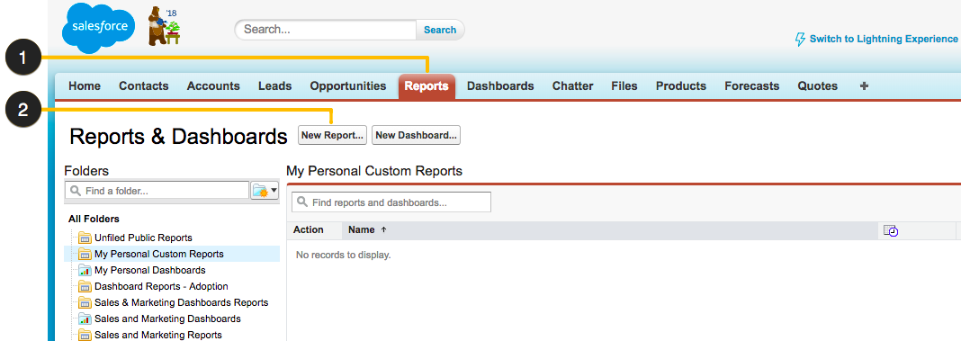Click the magnifier icon in Find a folder
Viewport: 961px width, 341px height.
(76, 191)
